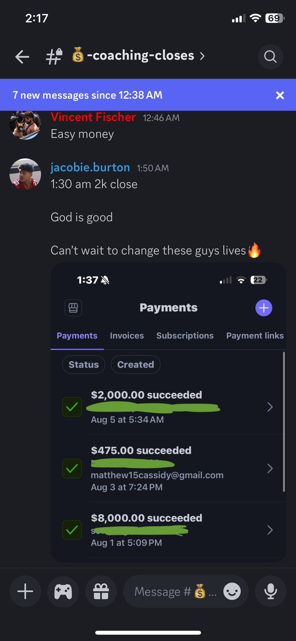Open the Status filter dropdown
The image size is (296, 641).
[x=84, y=364]
